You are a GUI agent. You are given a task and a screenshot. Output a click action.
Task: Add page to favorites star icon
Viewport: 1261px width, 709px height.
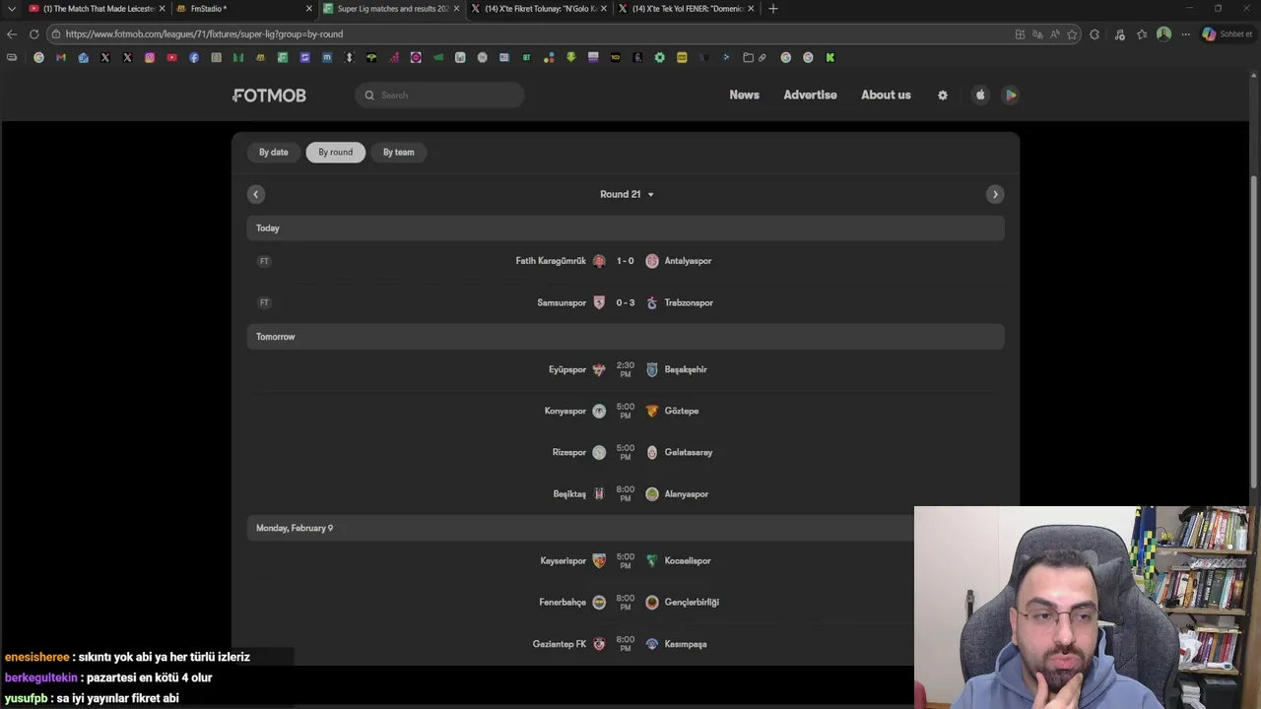tap(1072, 33)
